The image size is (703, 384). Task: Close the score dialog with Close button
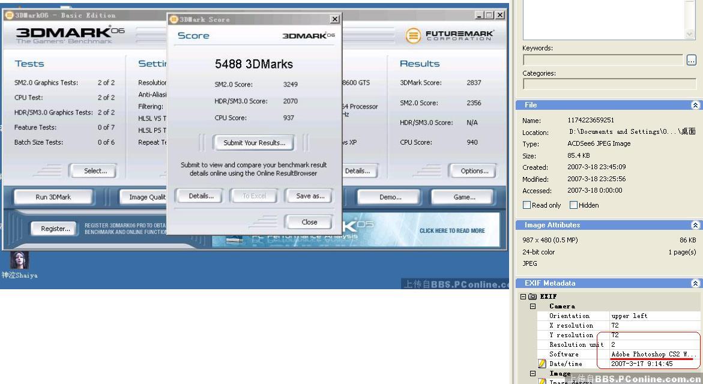pyautogui.click(x=309, y=222)
